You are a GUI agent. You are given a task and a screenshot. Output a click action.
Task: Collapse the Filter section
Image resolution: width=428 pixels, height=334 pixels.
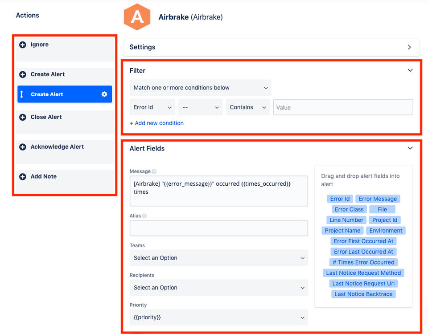410,70
